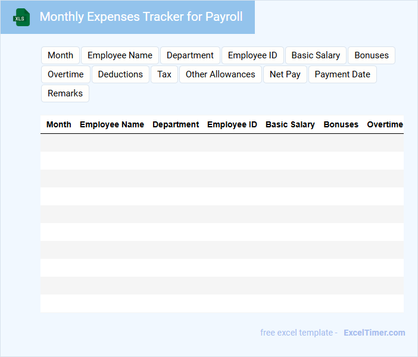The width and height of the screenshot is (418, 357).
Task: Click the Other Allowances tag
Action: [x=220, y=74]
